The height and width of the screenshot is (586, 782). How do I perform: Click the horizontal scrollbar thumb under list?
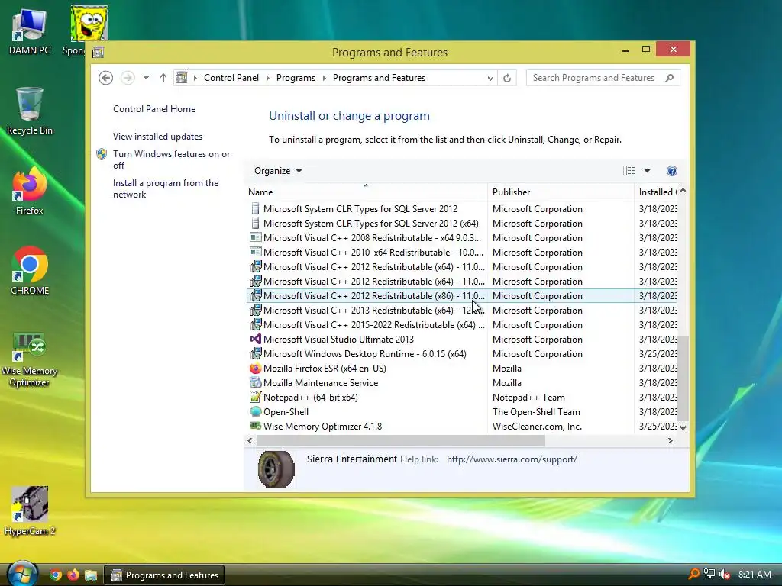(x=401, y=440)
